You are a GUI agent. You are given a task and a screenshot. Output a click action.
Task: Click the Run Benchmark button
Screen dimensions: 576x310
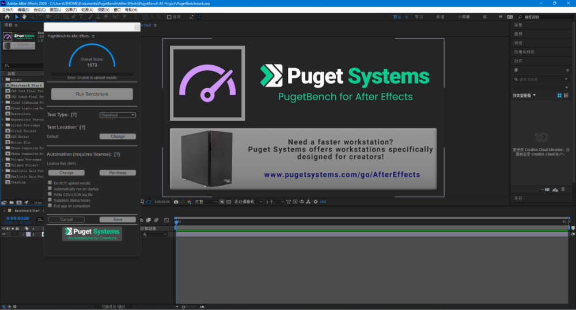[x=92, y=94]
